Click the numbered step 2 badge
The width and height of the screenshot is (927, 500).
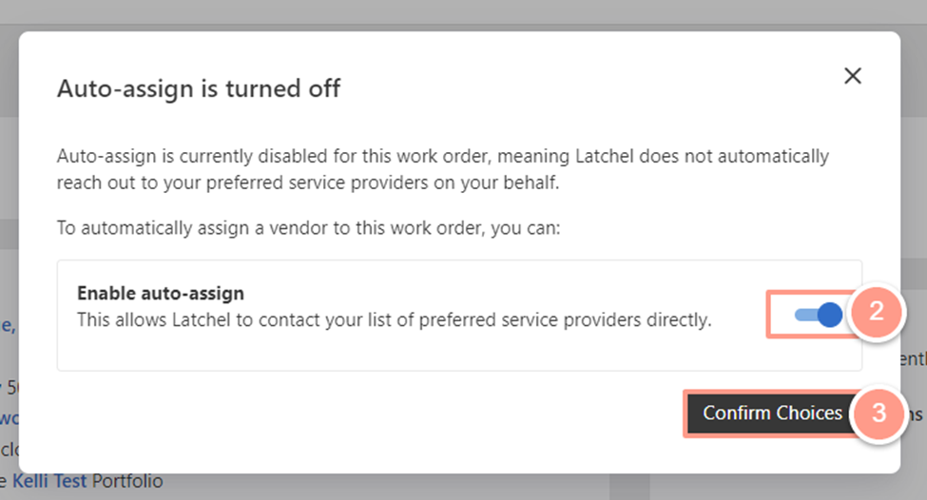[877, 312]
